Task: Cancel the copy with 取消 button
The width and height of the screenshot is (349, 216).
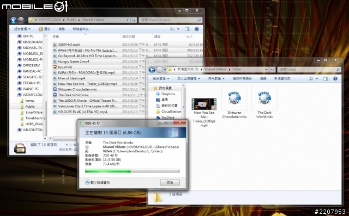Action: coord(170,182)
